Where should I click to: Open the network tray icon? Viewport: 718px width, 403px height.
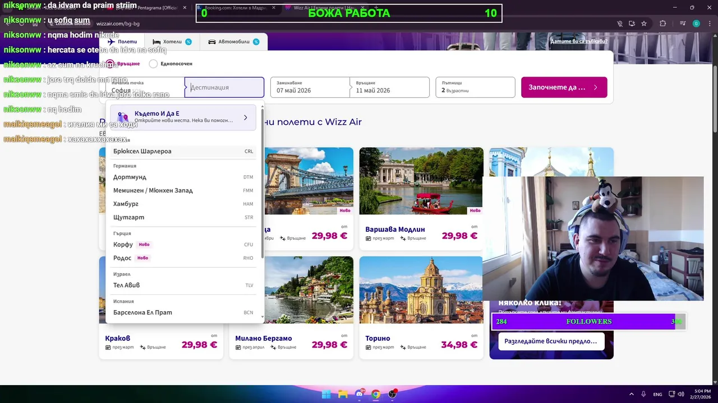[x=672, y=394]
